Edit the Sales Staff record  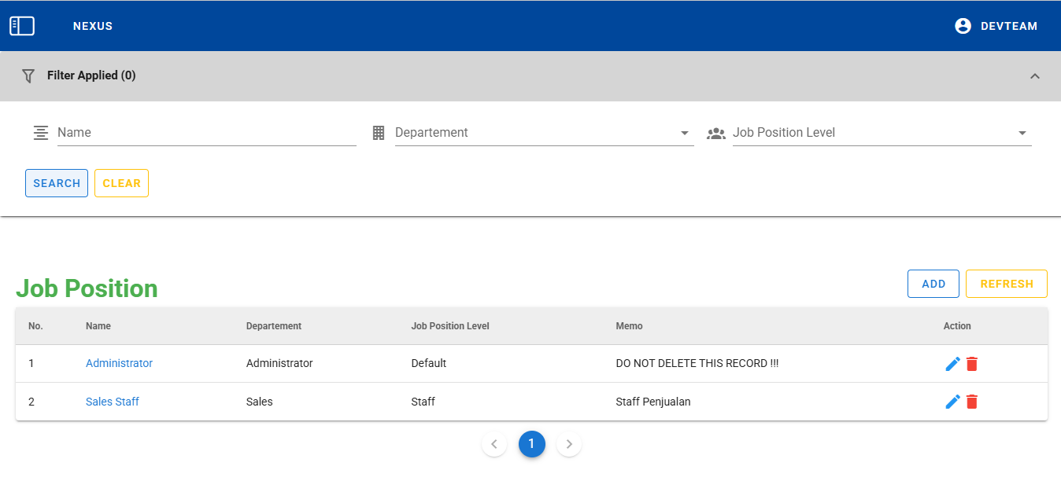(x=952, y=402)
